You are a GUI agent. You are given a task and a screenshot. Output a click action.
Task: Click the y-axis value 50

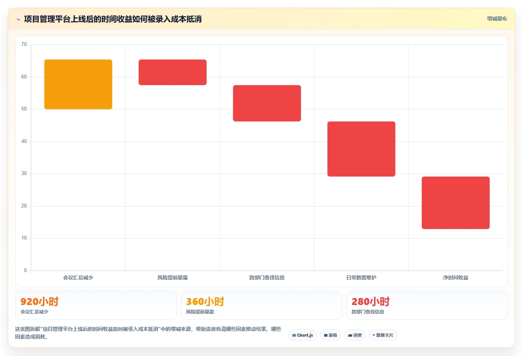[24, 109]
